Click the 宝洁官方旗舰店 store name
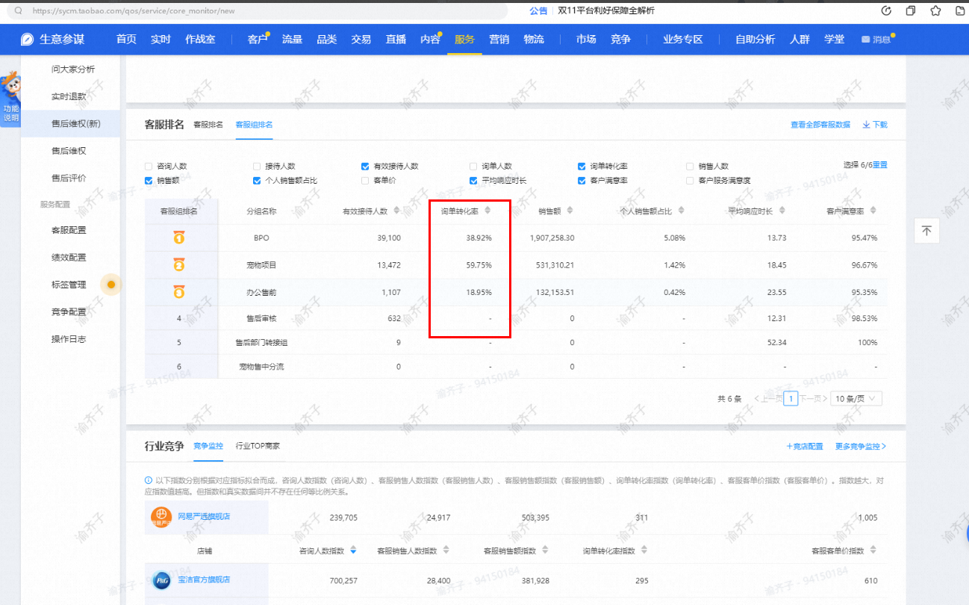This screenshot has width=969, height=605. point(204,580)
